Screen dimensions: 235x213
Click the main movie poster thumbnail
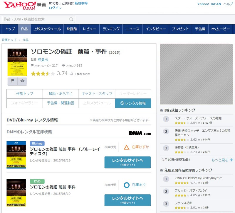17,62
